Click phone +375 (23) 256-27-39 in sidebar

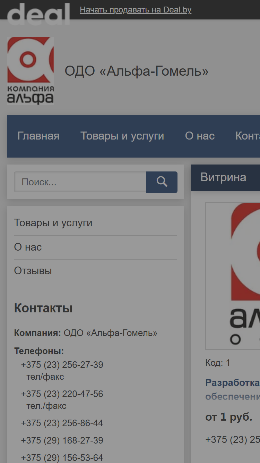[62, 365]
